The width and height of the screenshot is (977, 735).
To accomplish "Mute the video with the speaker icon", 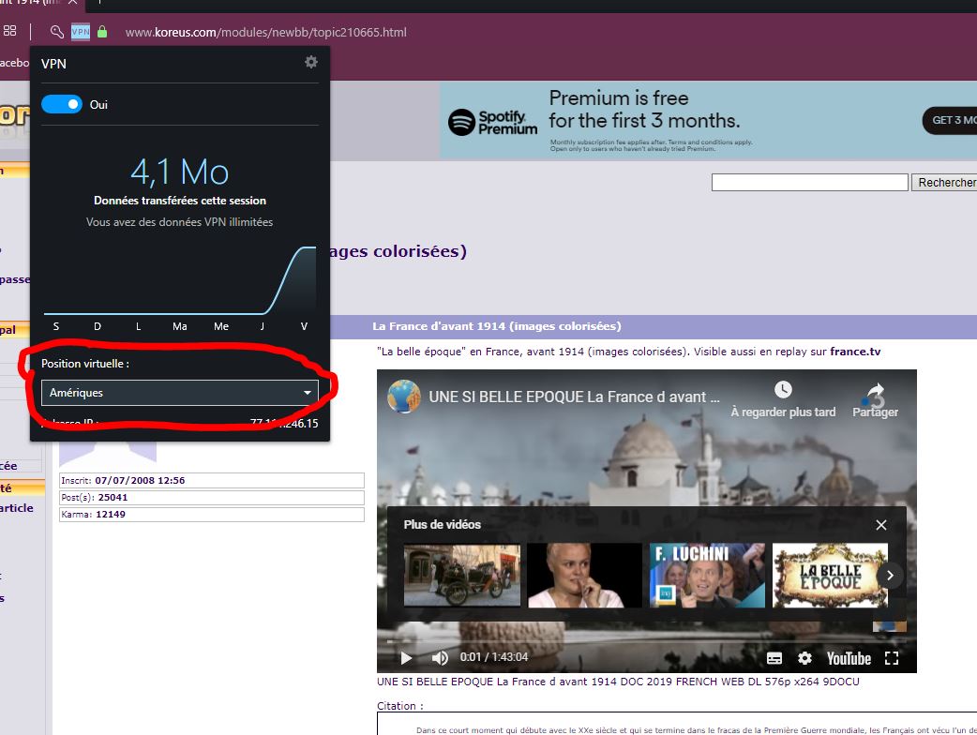I will point(439,657).
